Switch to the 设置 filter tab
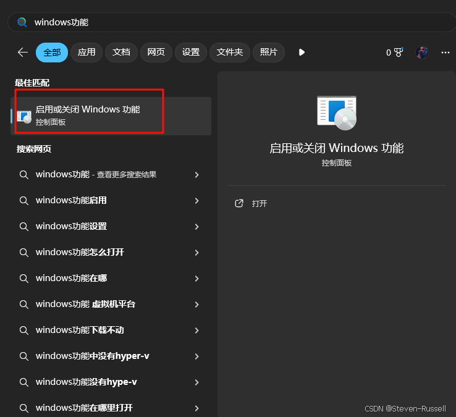The height and width of the screenshot is (417, 456). [191, 53]
